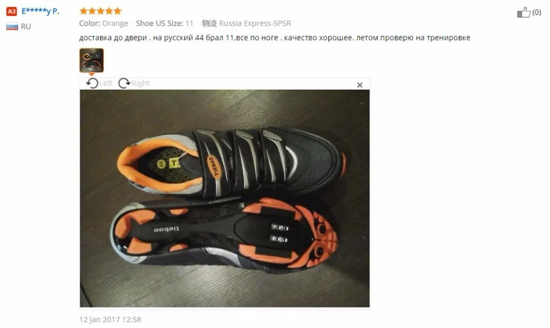Click the Color: Orange attribute text

103,23
